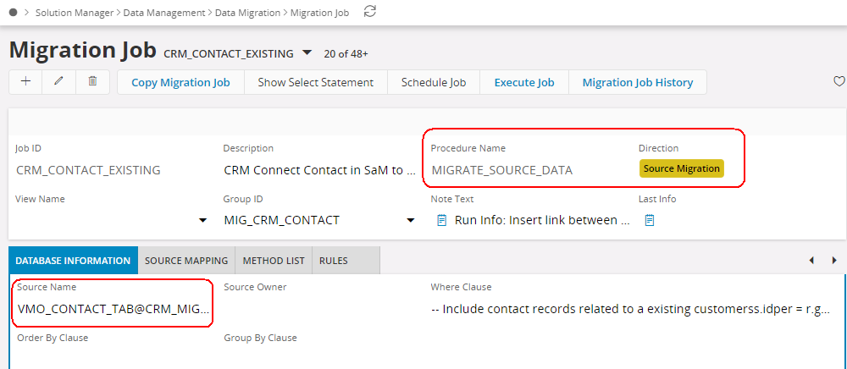Screen dimensions: 847x369
Task: Open the Note Text document icon
Action: tap(441, 220)
